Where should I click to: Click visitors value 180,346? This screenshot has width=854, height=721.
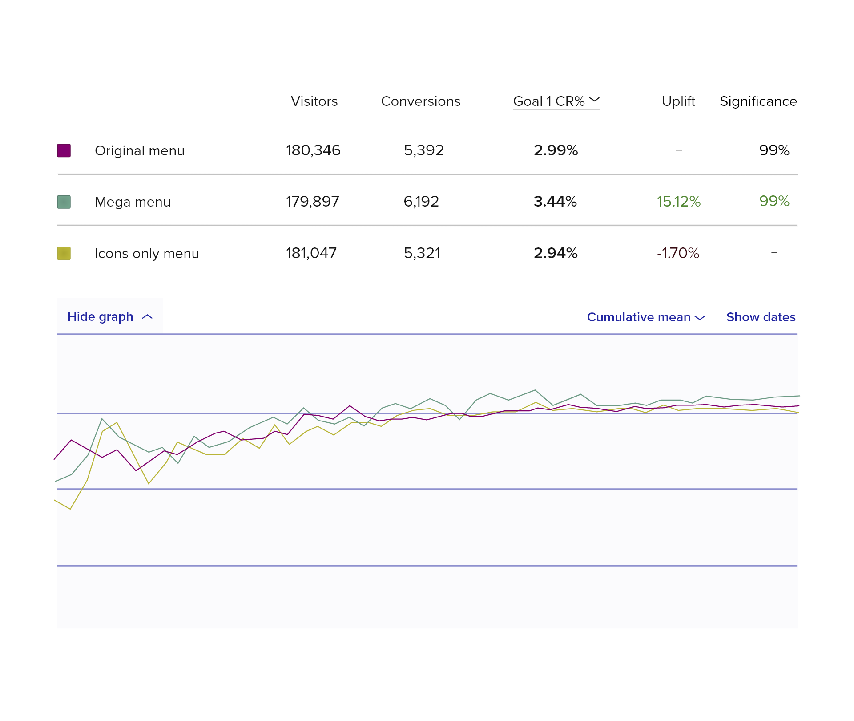(x=313, y=150)
